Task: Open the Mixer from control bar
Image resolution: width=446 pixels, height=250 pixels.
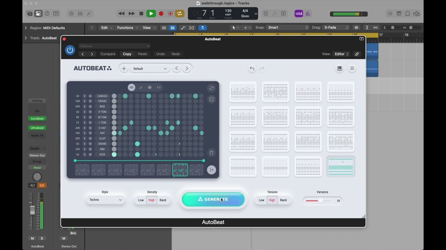Action: pyautogui.click(x=80, y=14)
